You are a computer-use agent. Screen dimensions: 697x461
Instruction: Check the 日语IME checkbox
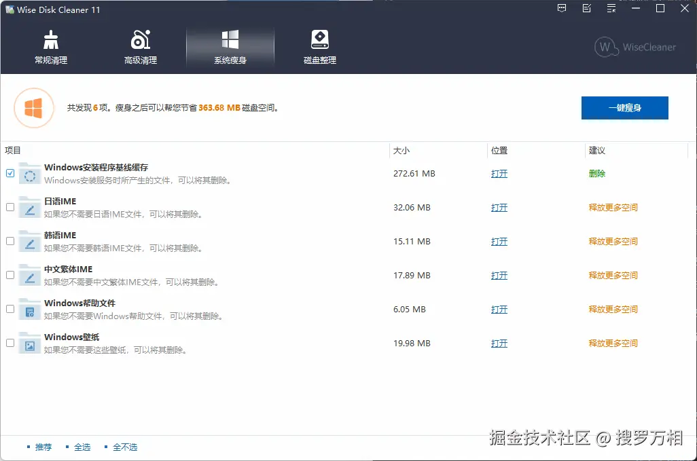point(10,207)
